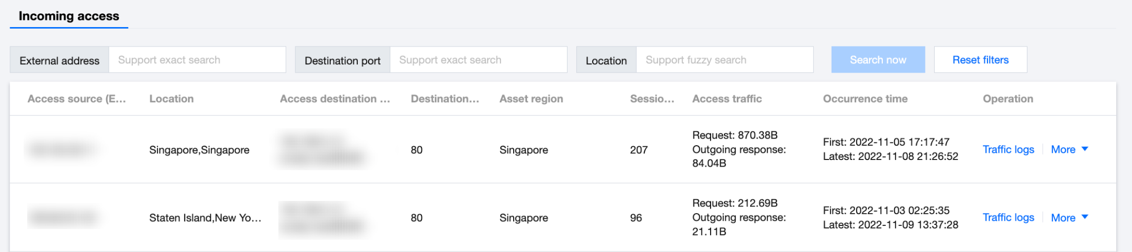Click the Asset region column header

coord(531,99)
